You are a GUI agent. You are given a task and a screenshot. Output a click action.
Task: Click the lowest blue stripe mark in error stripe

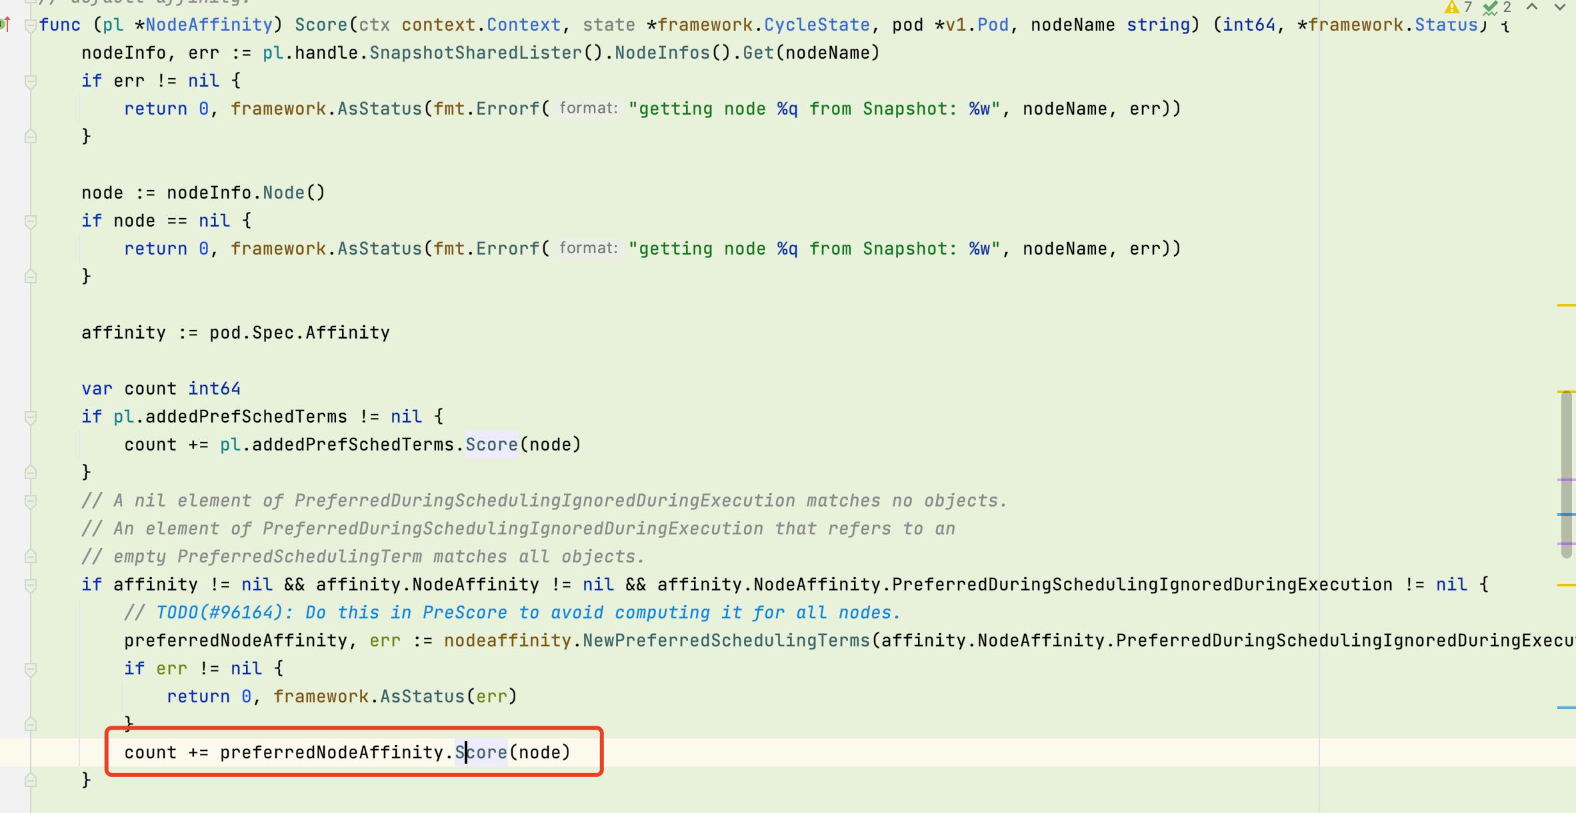point(1566,708)
